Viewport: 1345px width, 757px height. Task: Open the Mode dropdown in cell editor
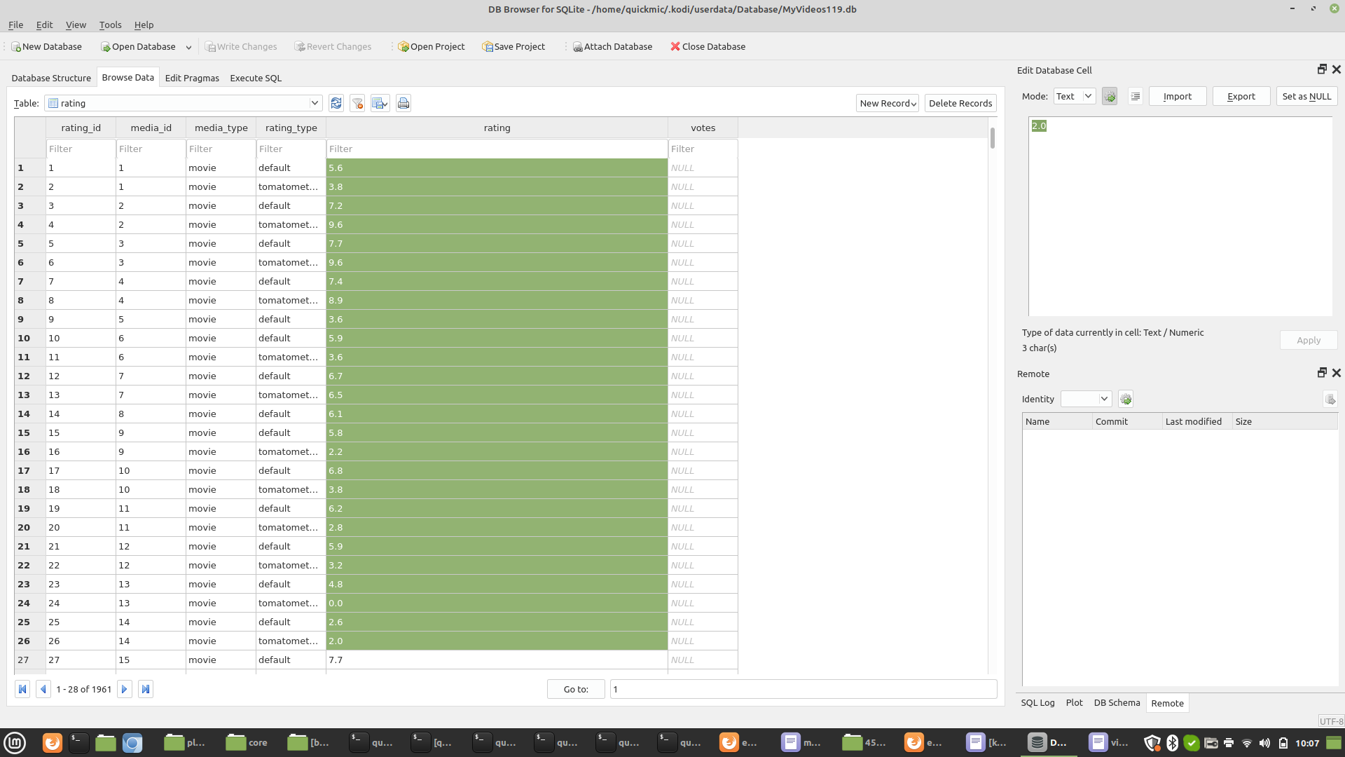pyautogui.click(x=1074, y=97)
